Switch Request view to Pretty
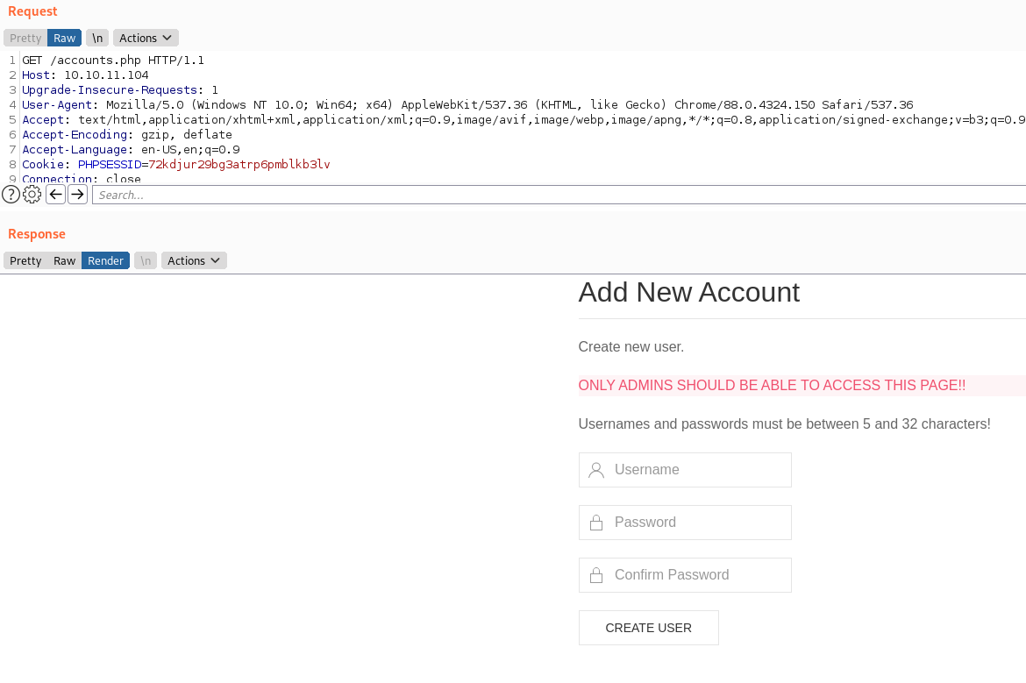The width and height of the screenshot is (1026, 683). [x=25, y=38]
